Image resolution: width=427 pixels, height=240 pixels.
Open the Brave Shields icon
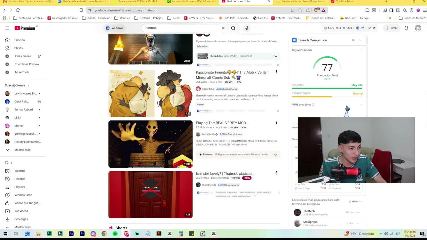(316, 10)
